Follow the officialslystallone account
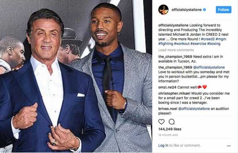This screenshot has width=238, height=153. click(x=224, y=10)
